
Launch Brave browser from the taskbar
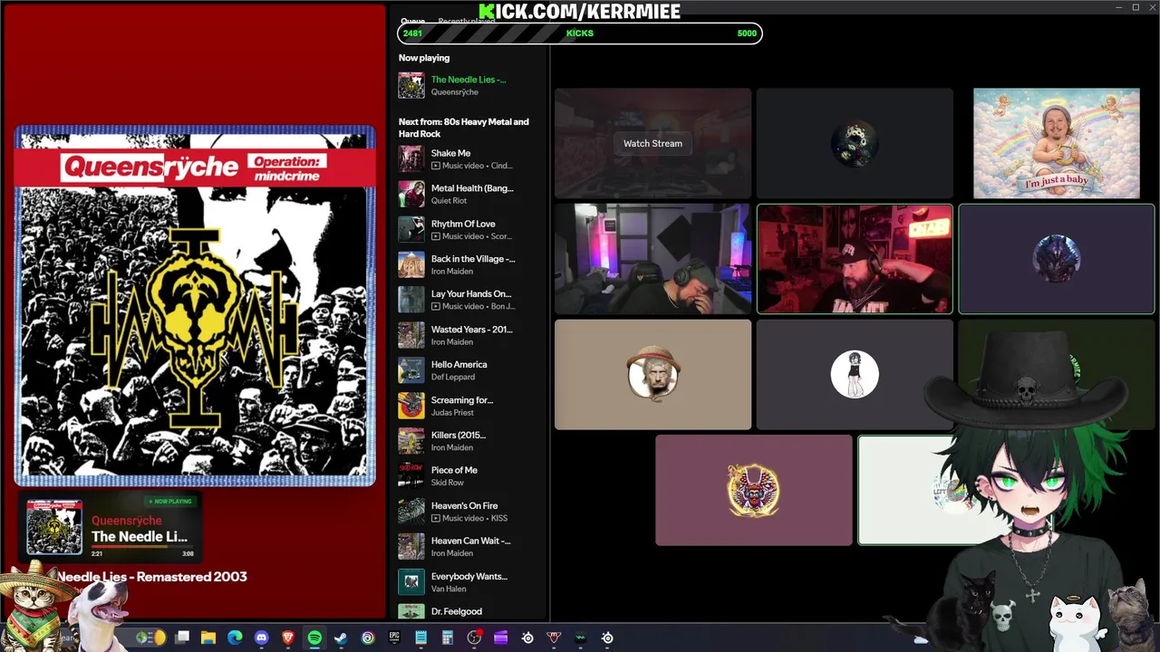[288, 638]
